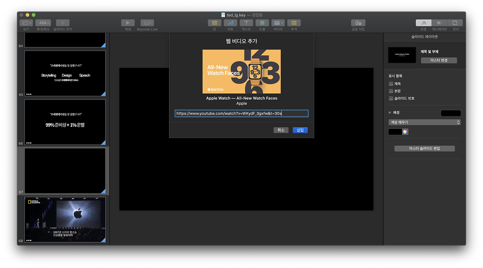Click the ted_lg.key document title
The height and width of the screenshot is (268, 483).
point(236,15)
